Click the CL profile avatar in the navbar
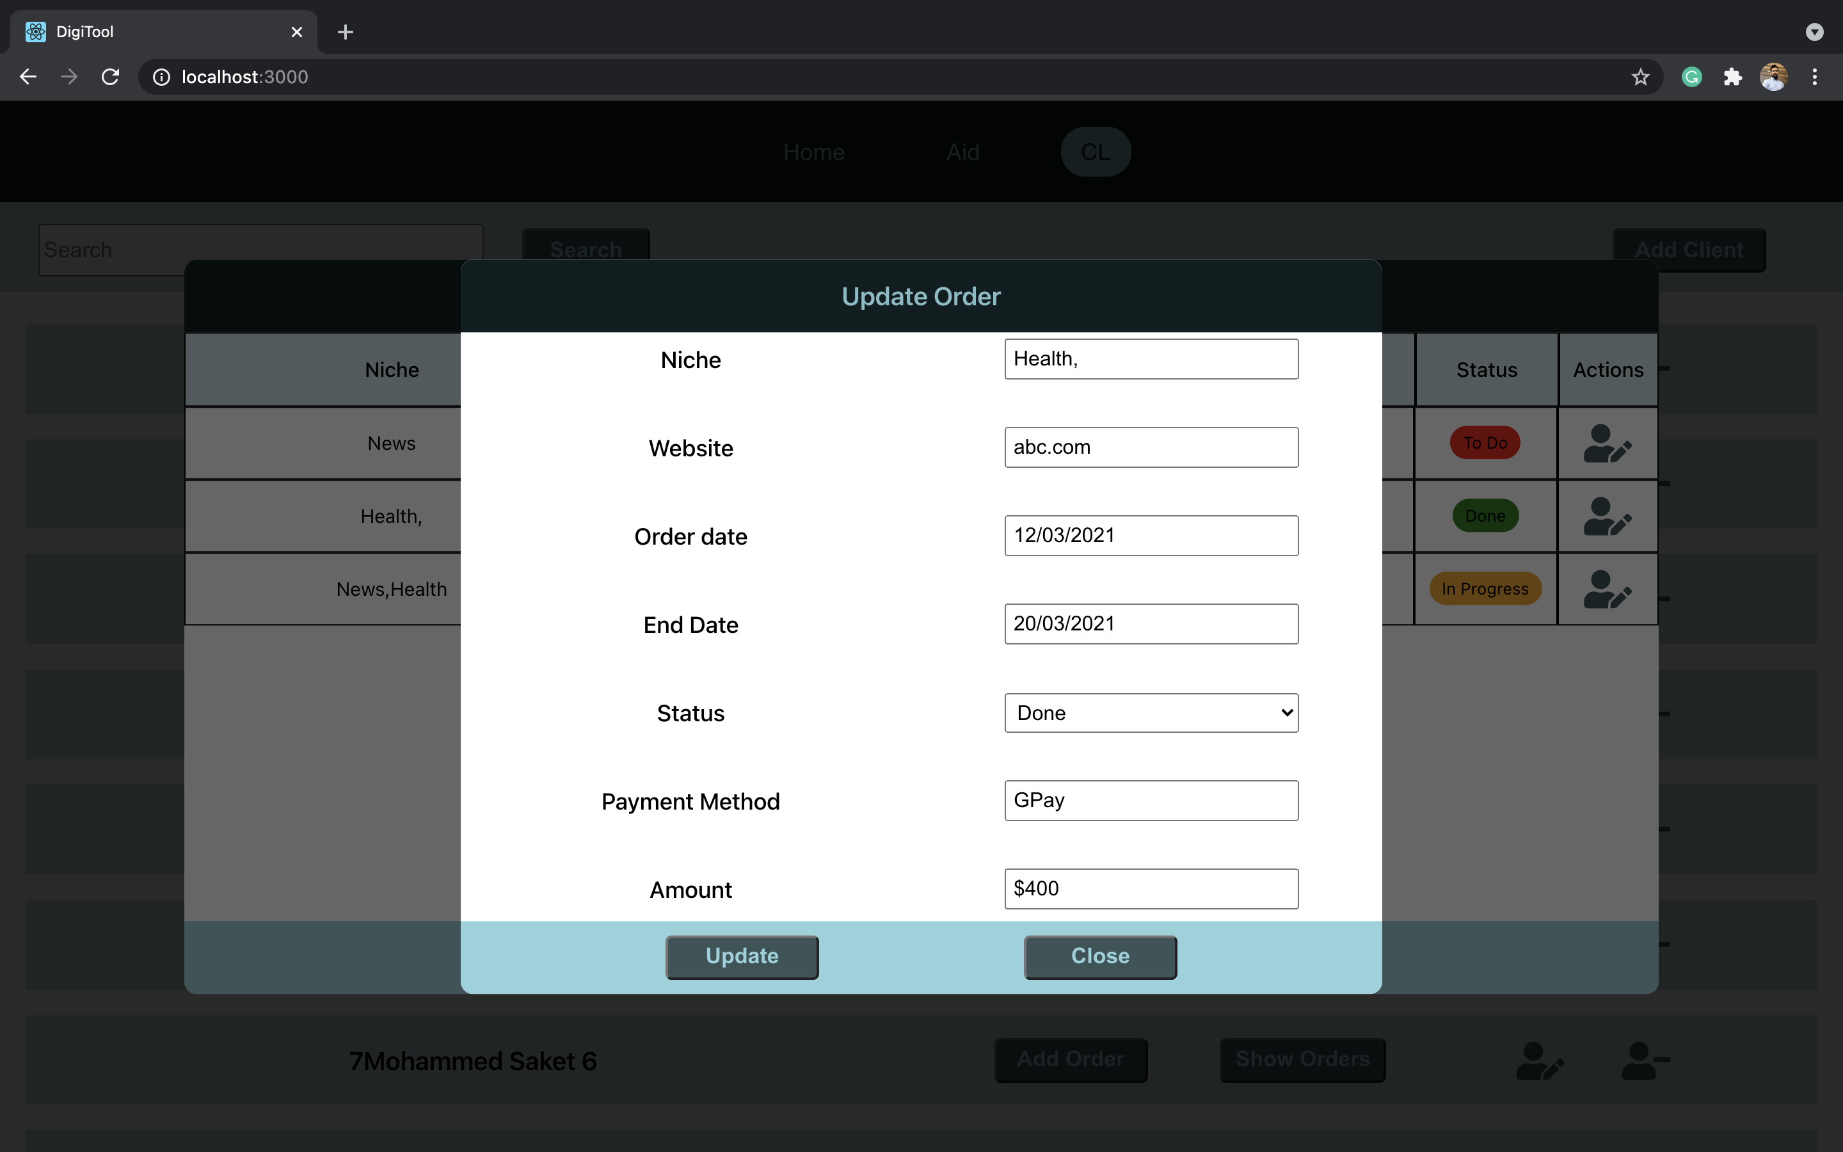 pyautogui.click(x=1095, y=152)
